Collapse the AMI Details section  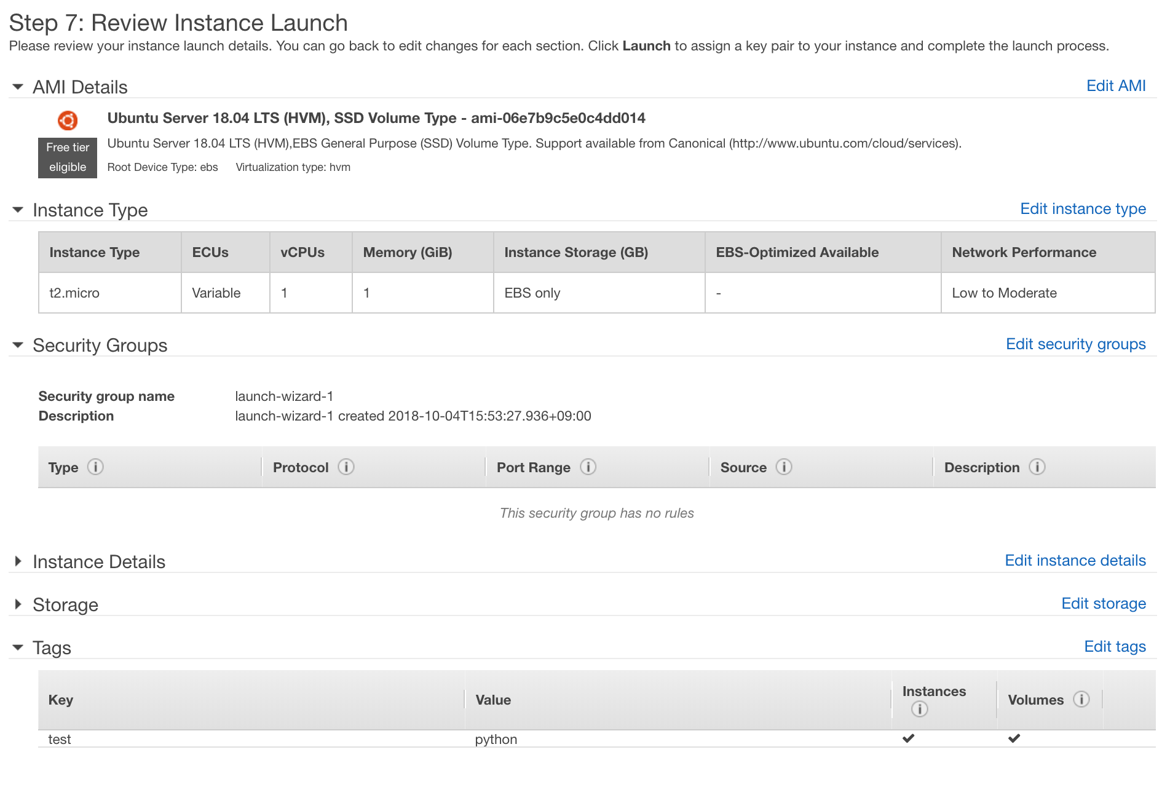[18, 87]
